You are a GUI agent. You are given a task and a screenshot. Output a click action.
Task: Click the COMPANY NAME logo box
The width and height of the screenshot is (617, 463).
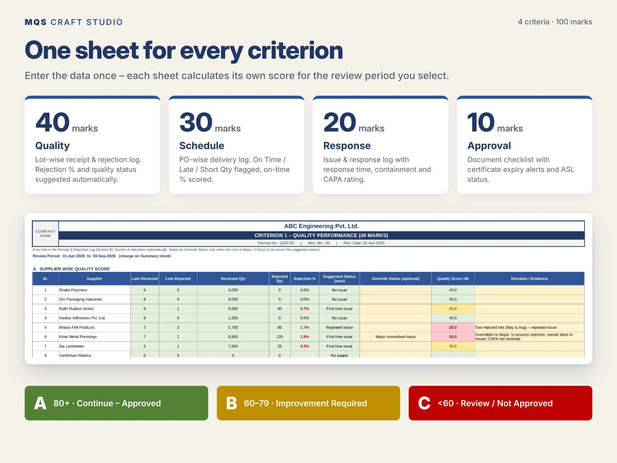tap(45, 234)
